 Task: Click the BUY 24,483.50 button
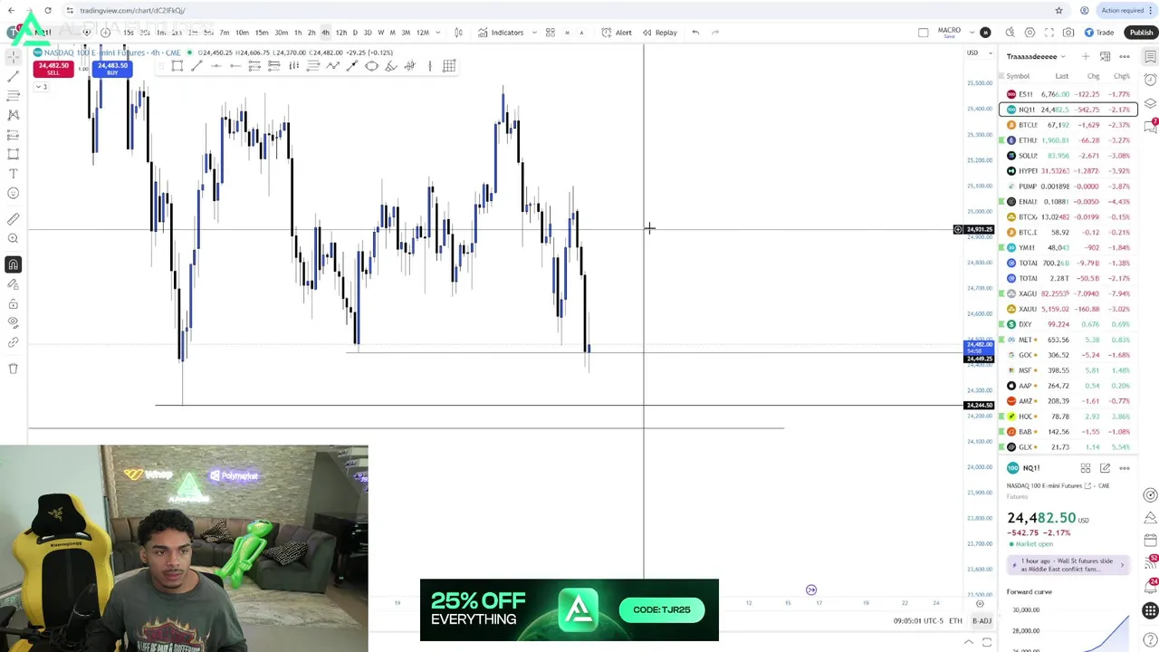[x=112, y=68]
